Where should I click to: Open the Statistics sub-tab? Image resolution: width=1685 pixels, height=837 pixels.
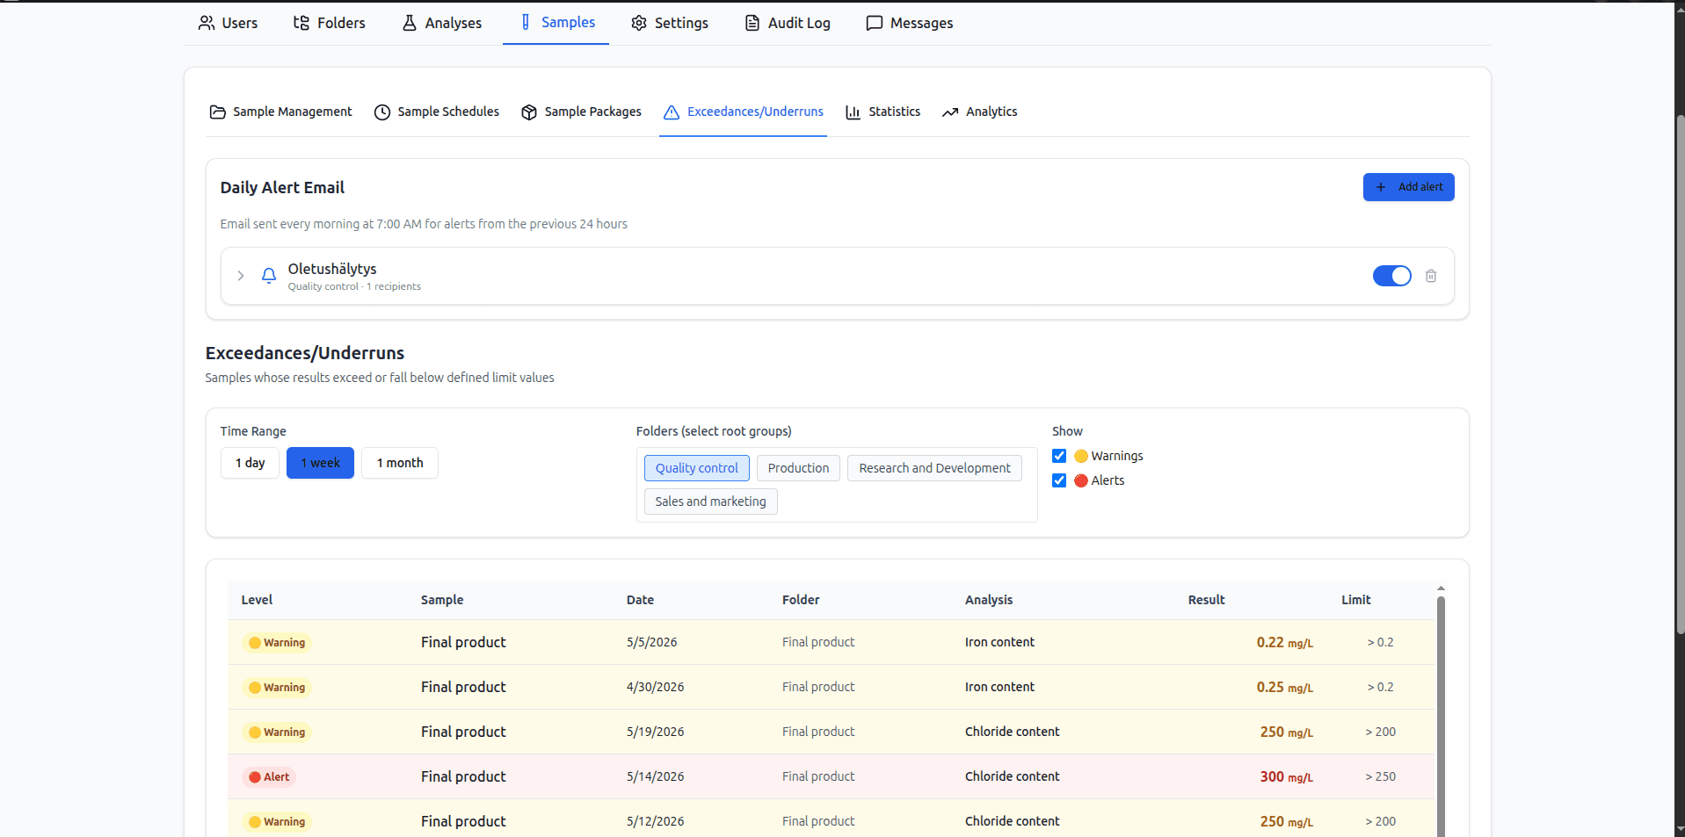click(883, 112)
